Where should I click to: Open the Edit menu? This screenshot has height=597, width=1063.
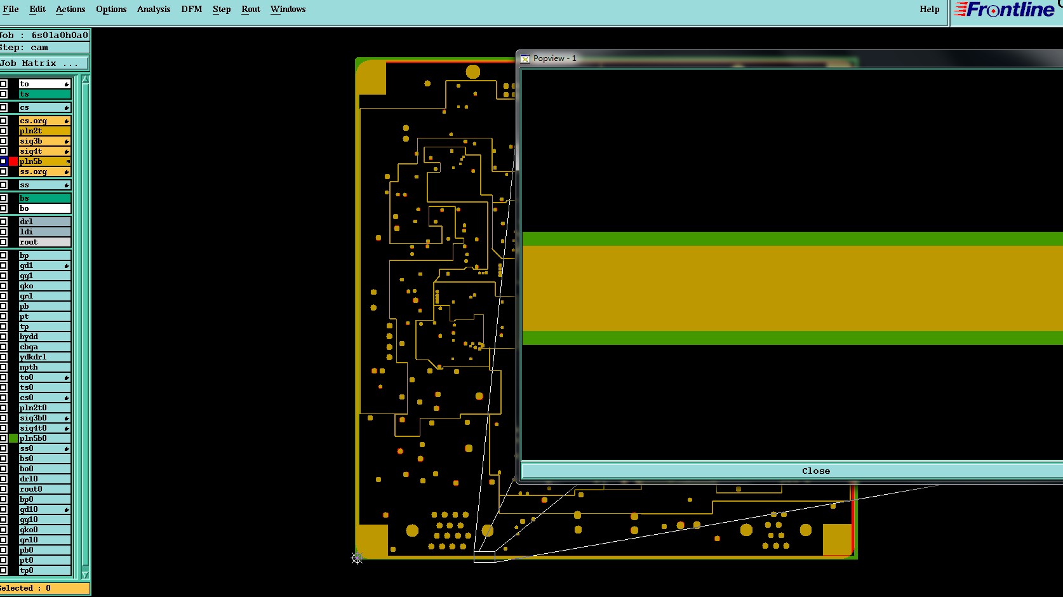(x=37, y=9)
